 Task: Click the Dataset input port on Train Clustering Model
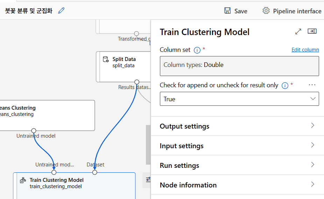94,172
